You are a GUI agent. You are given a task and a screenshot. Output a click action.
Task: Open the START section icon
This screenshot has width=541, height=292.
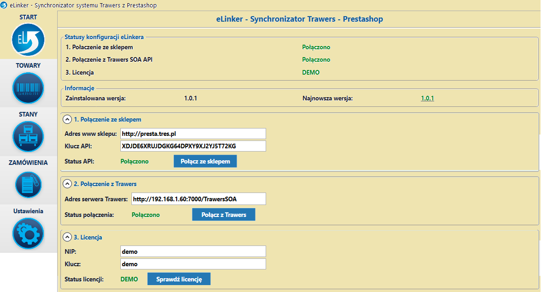click(x=28, y=40)
